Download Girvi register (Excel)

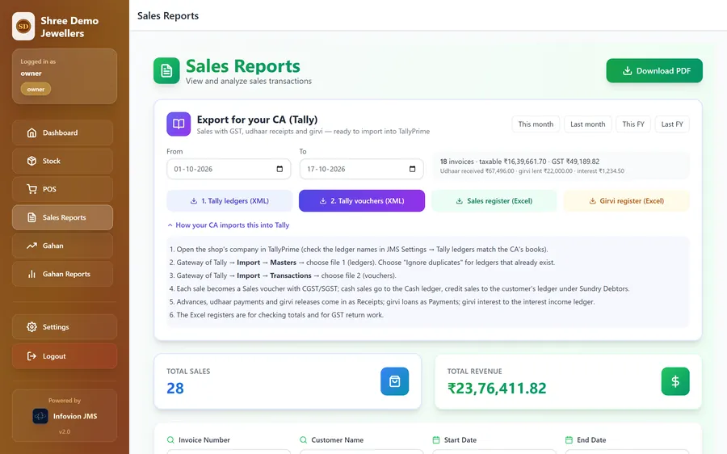[x=626, y=201]
